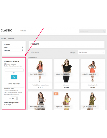Click the 19,81 € price
Screen dimensions: 107x138
[x=40, y=88]
